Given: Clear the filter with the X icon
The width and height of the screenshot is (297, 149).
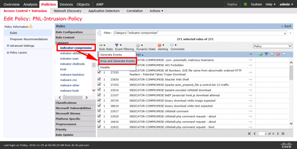Looking at the screenshot, I should click(285, 33).
